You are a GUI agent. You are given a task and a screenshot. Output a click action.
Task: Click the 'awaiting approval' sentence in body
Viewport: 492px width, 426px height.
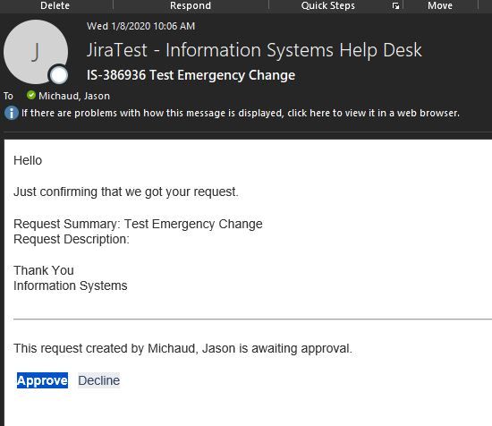(182, 348)
